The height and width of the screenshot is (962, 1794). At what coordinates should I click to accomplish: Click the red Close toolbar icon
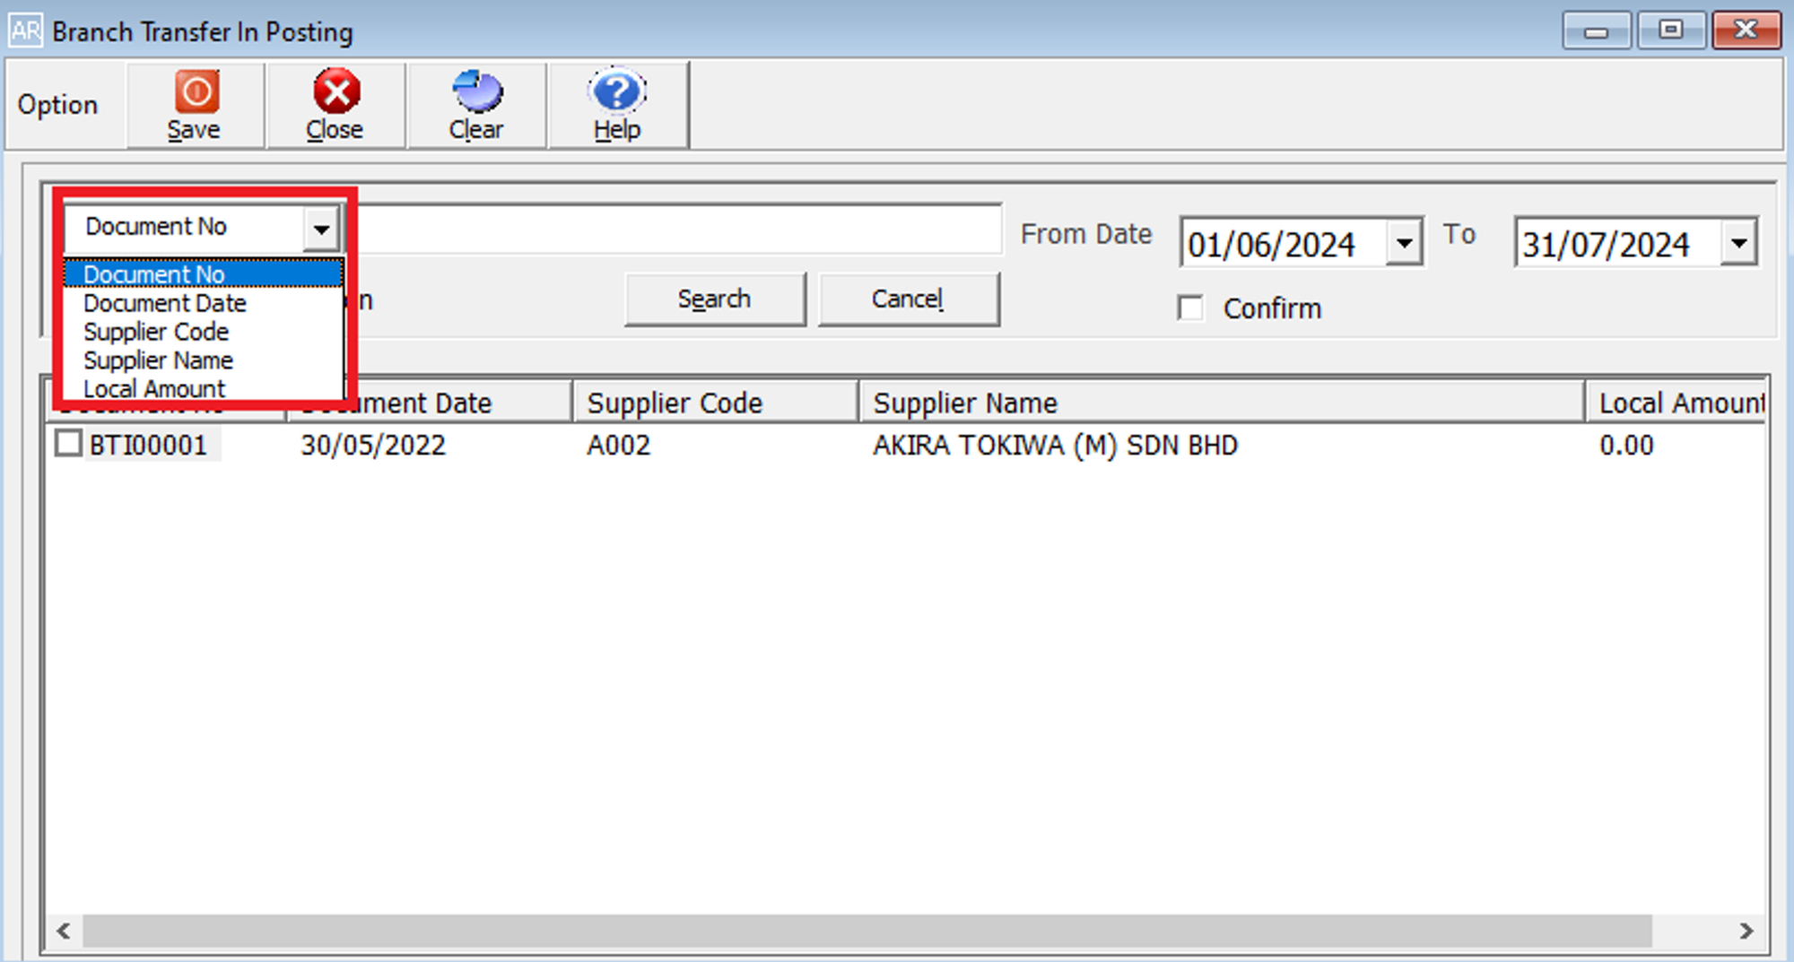point(335,105)
